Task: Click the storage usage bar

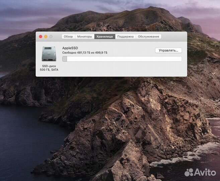Action: coord(122,59)
